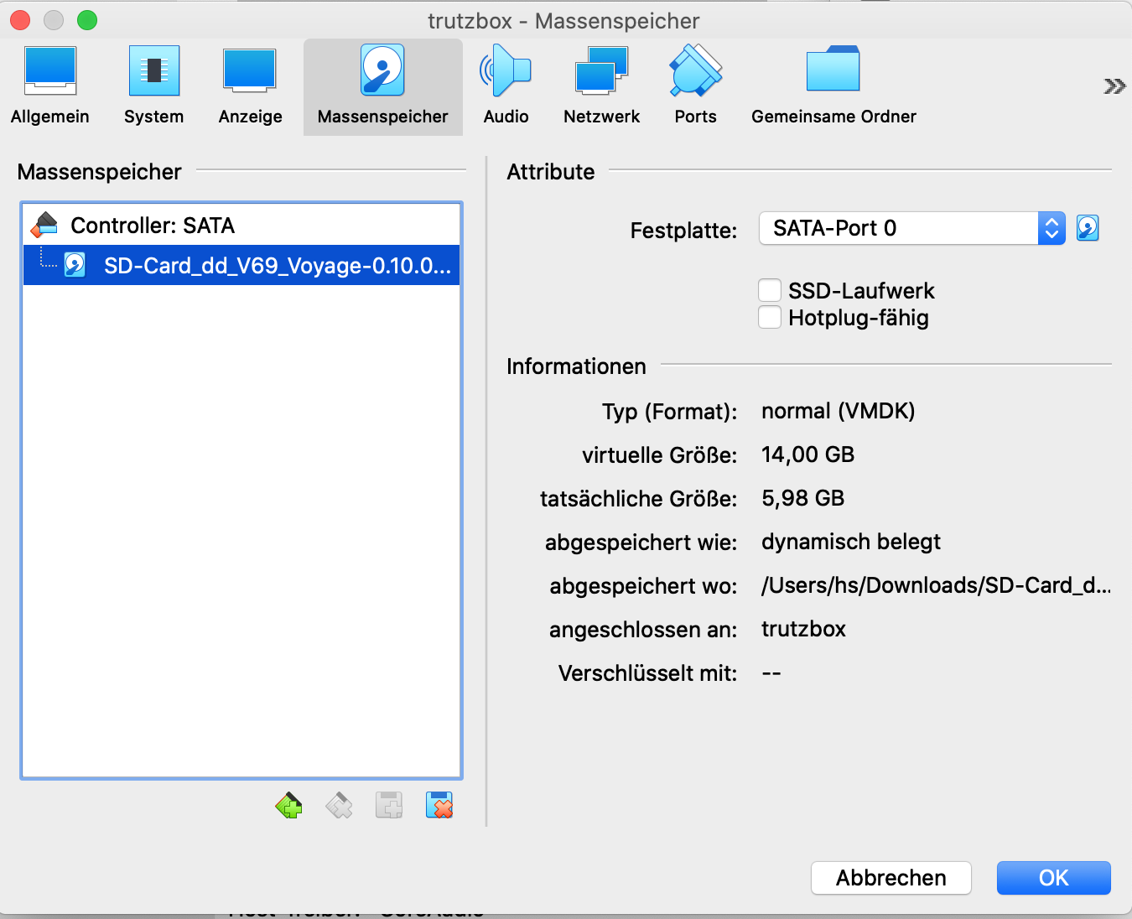
Task: Click the green macOS zoom window button
Action: coord(87,20)
